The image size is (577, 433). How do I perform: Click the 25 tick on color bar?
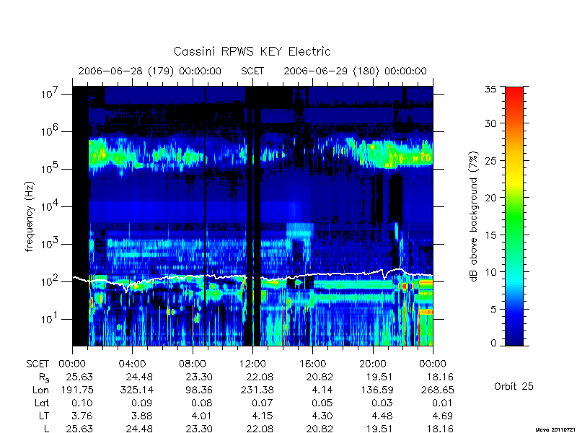click(490, 160)
